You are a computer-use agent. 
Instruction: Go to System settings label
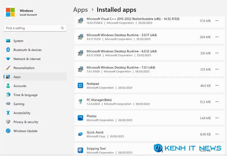(x=18, y=41)
